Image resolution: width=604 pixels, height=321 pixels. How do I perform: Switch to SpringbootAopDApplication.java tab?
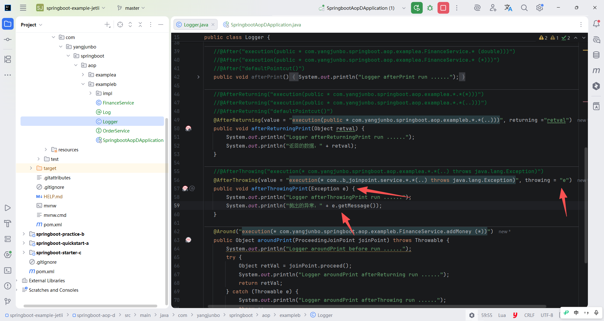click(x=262, y=25)
